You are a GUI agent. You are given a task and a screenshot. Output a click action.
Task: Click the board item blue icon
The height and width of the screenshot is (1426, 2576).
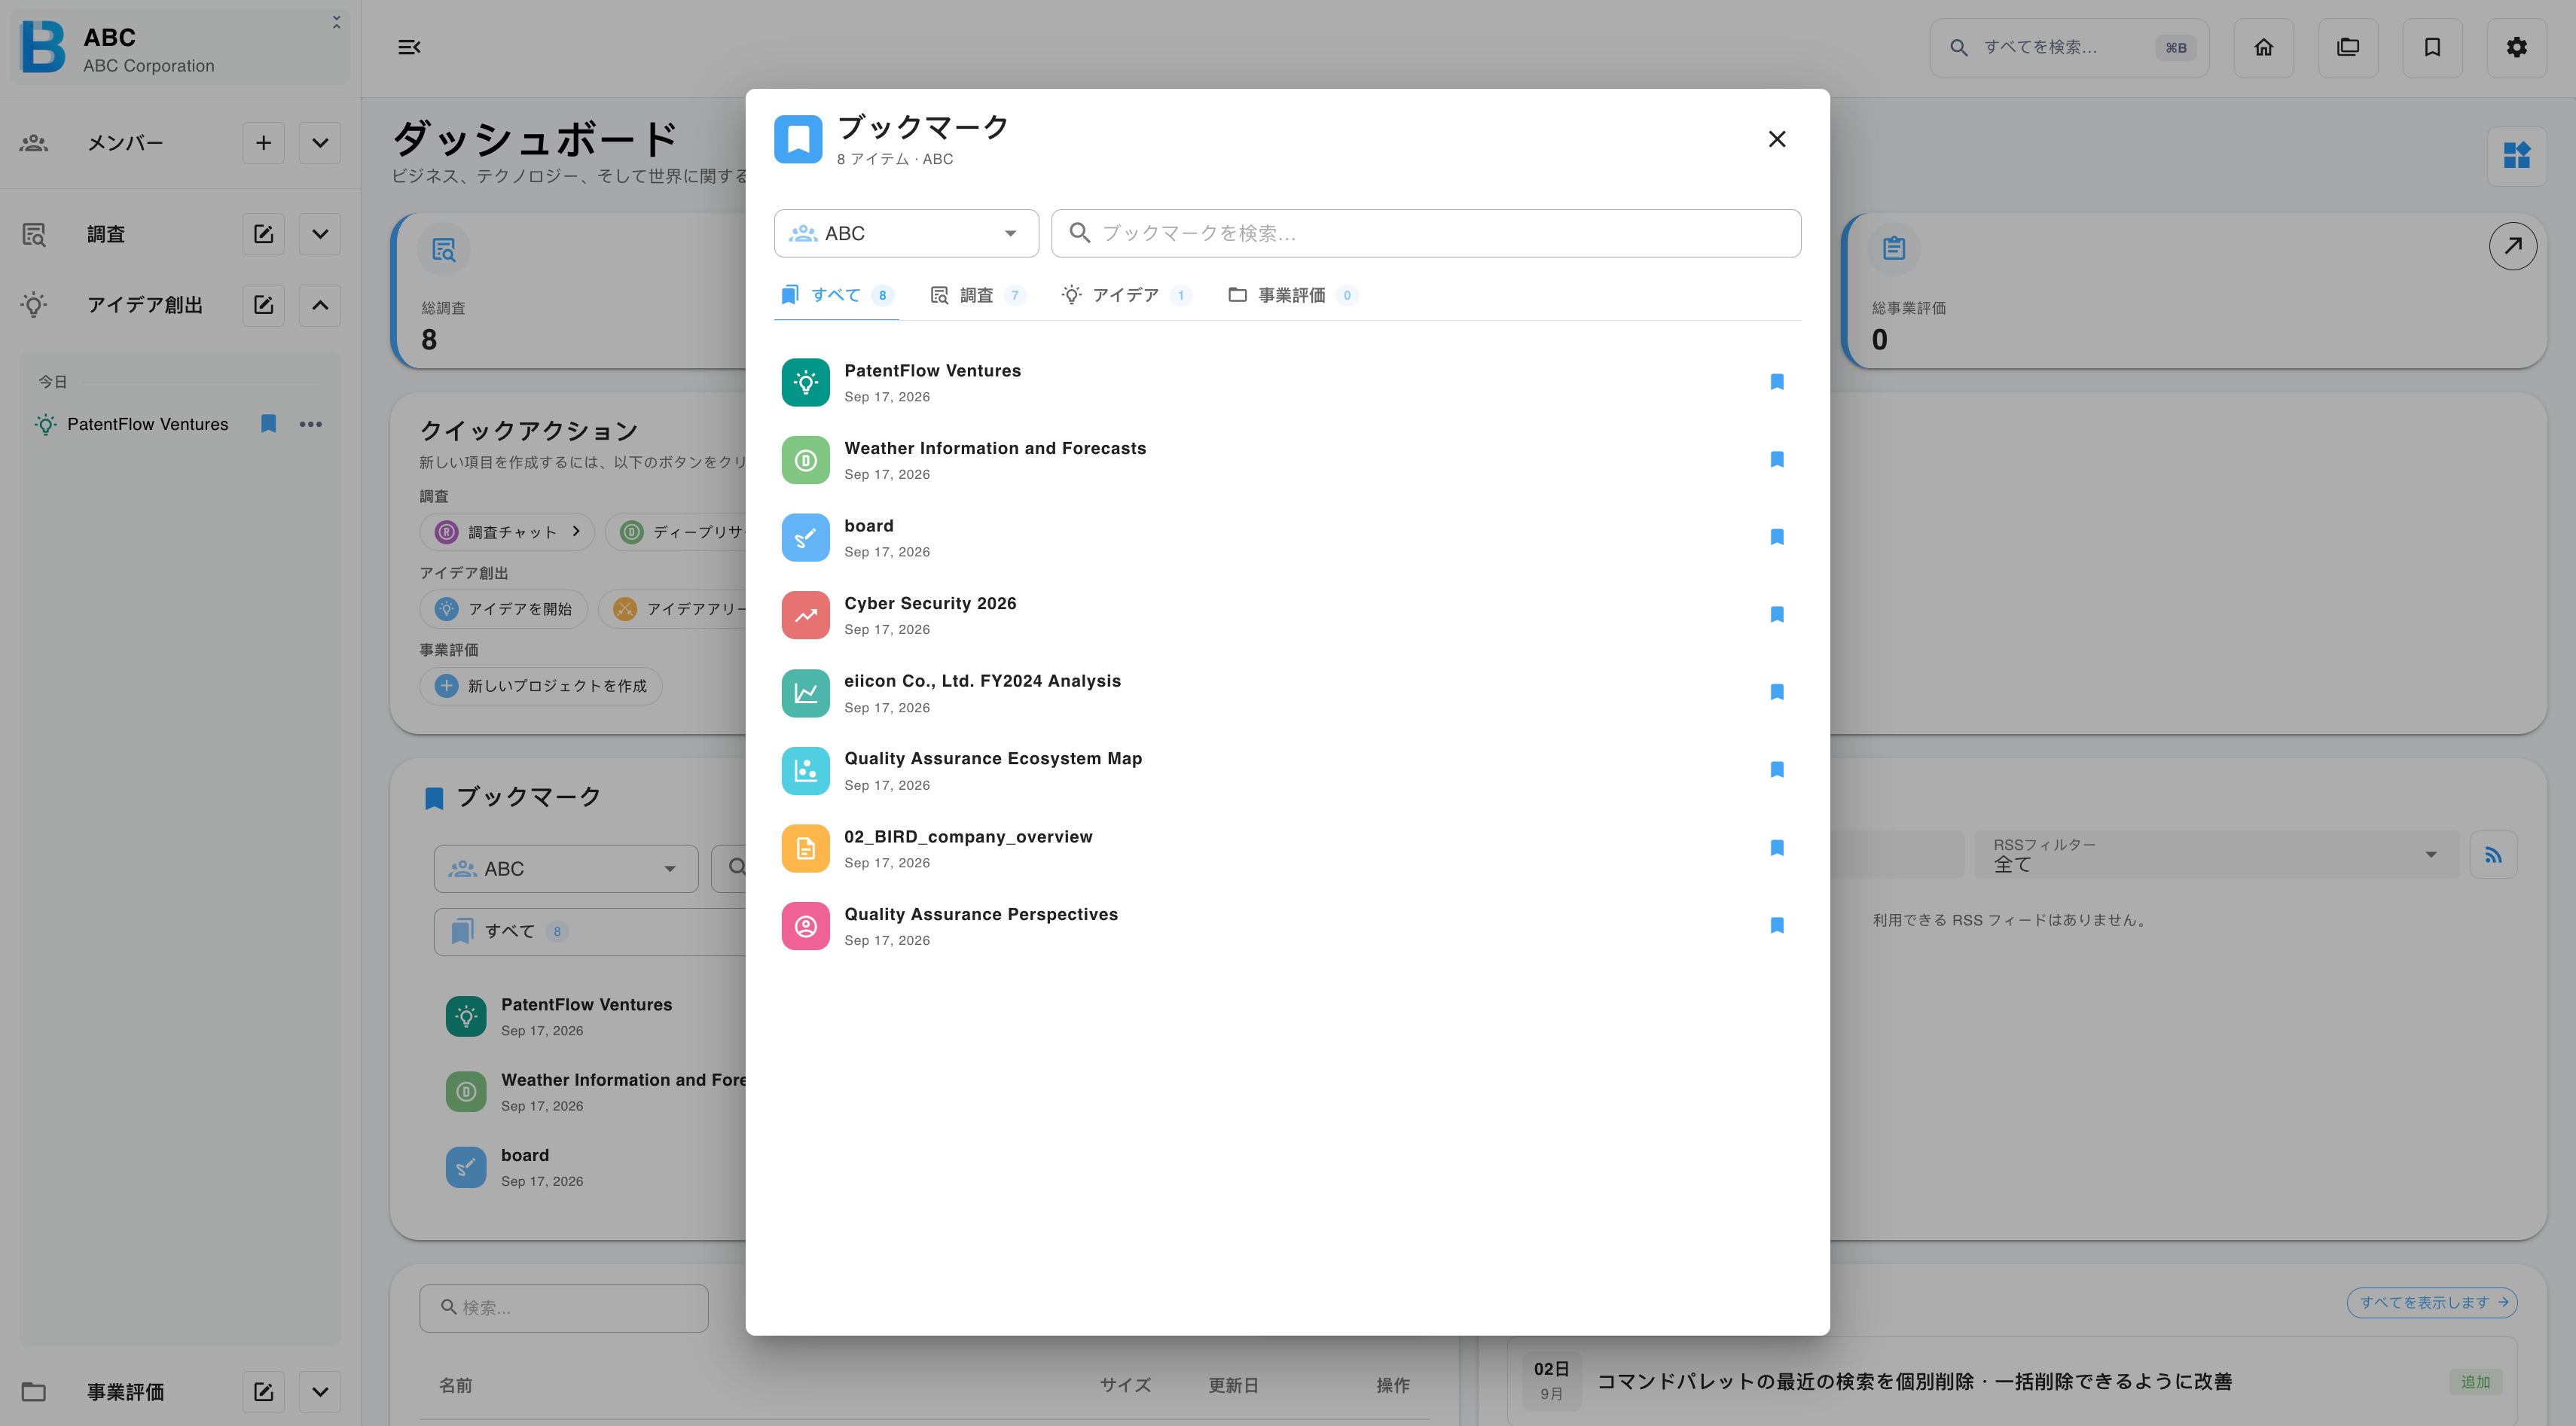[805, 538]
